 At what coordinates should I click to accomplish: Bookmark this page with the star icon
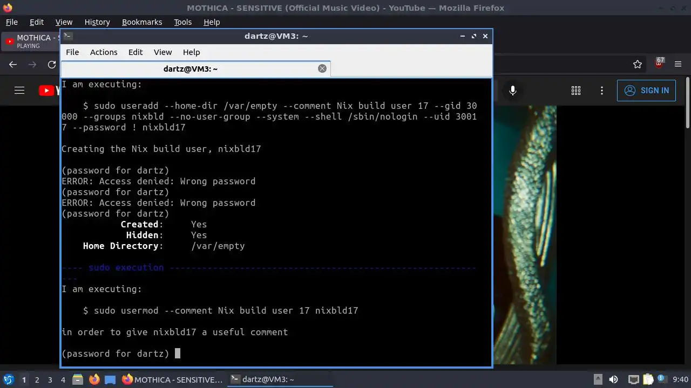pos(638,65)
